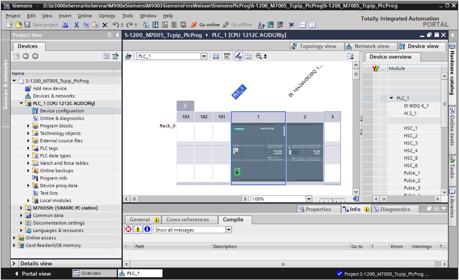This screenshot has height=280, width=459.
Task: Open the 100% zoom level dropdown
Action: click(x=309, y=199)
